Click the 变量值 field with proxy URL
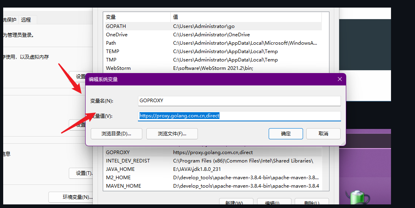This screenshot has width=415, height=208. pyautogui.click(x=239, y=116)
